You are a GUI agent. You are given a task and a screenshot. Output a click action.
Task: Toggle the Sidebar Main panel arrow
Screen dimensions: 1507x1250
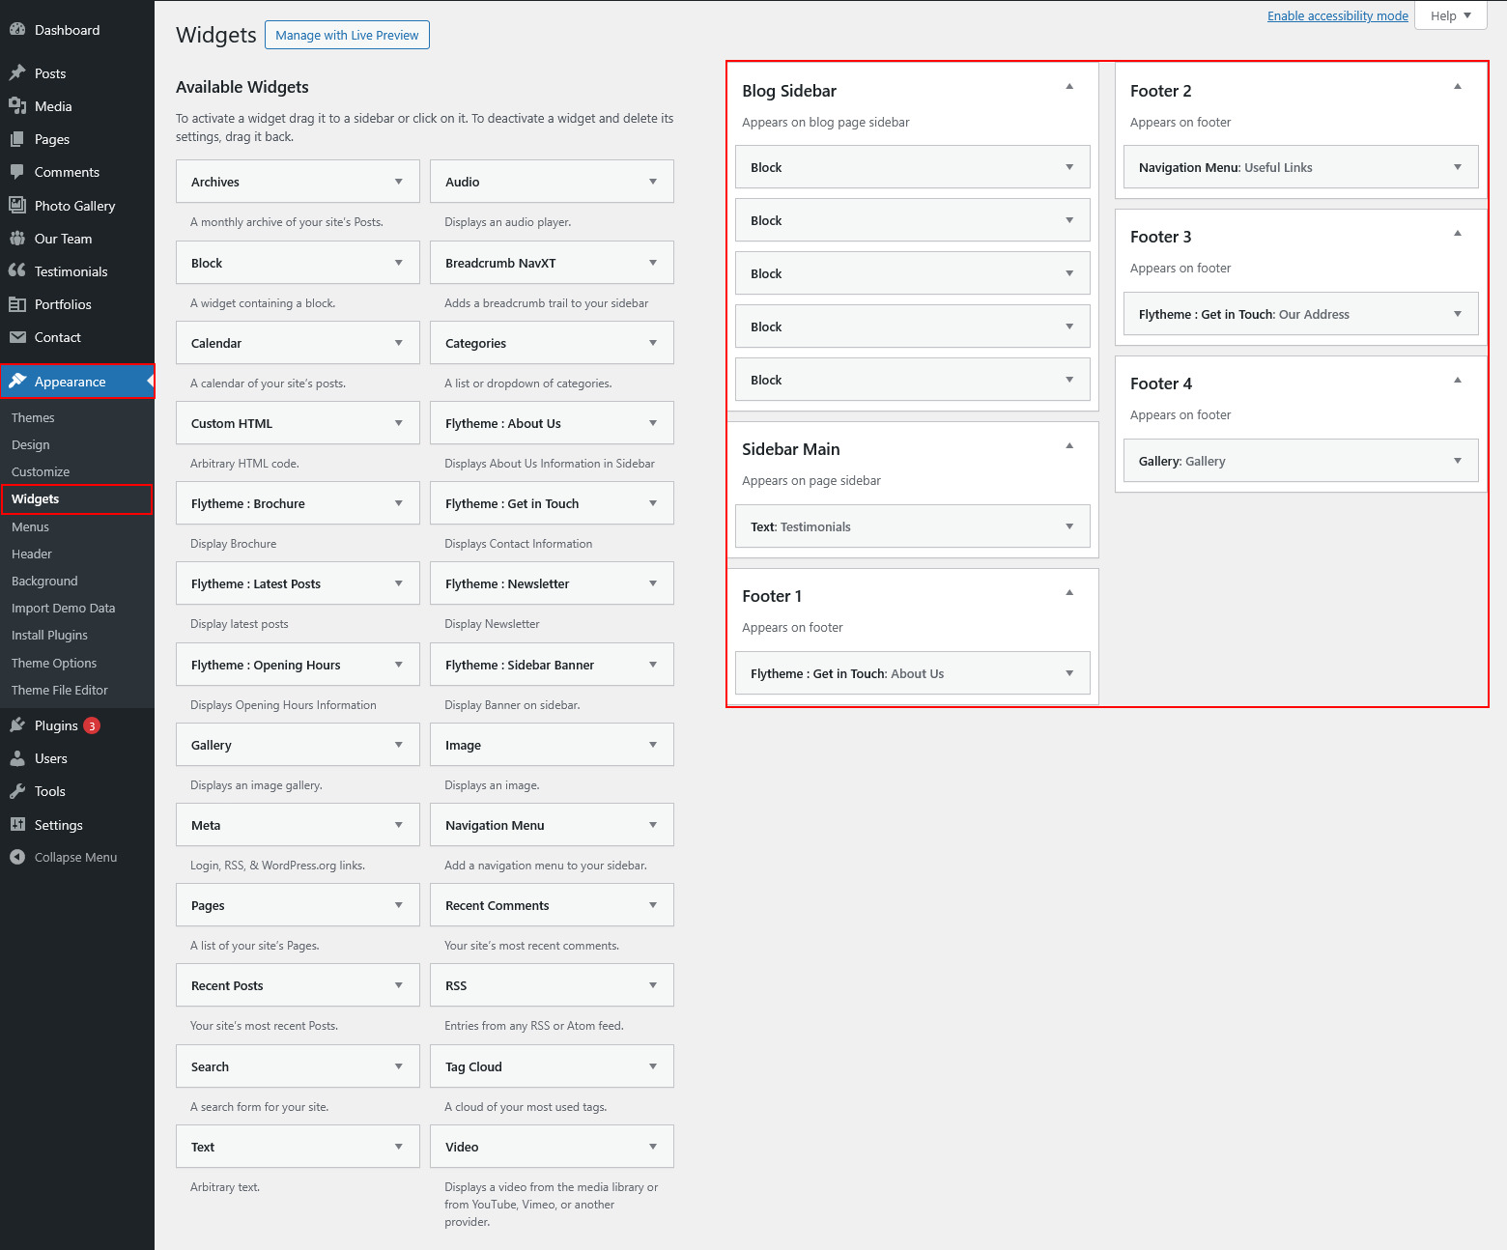(1069, 446)
